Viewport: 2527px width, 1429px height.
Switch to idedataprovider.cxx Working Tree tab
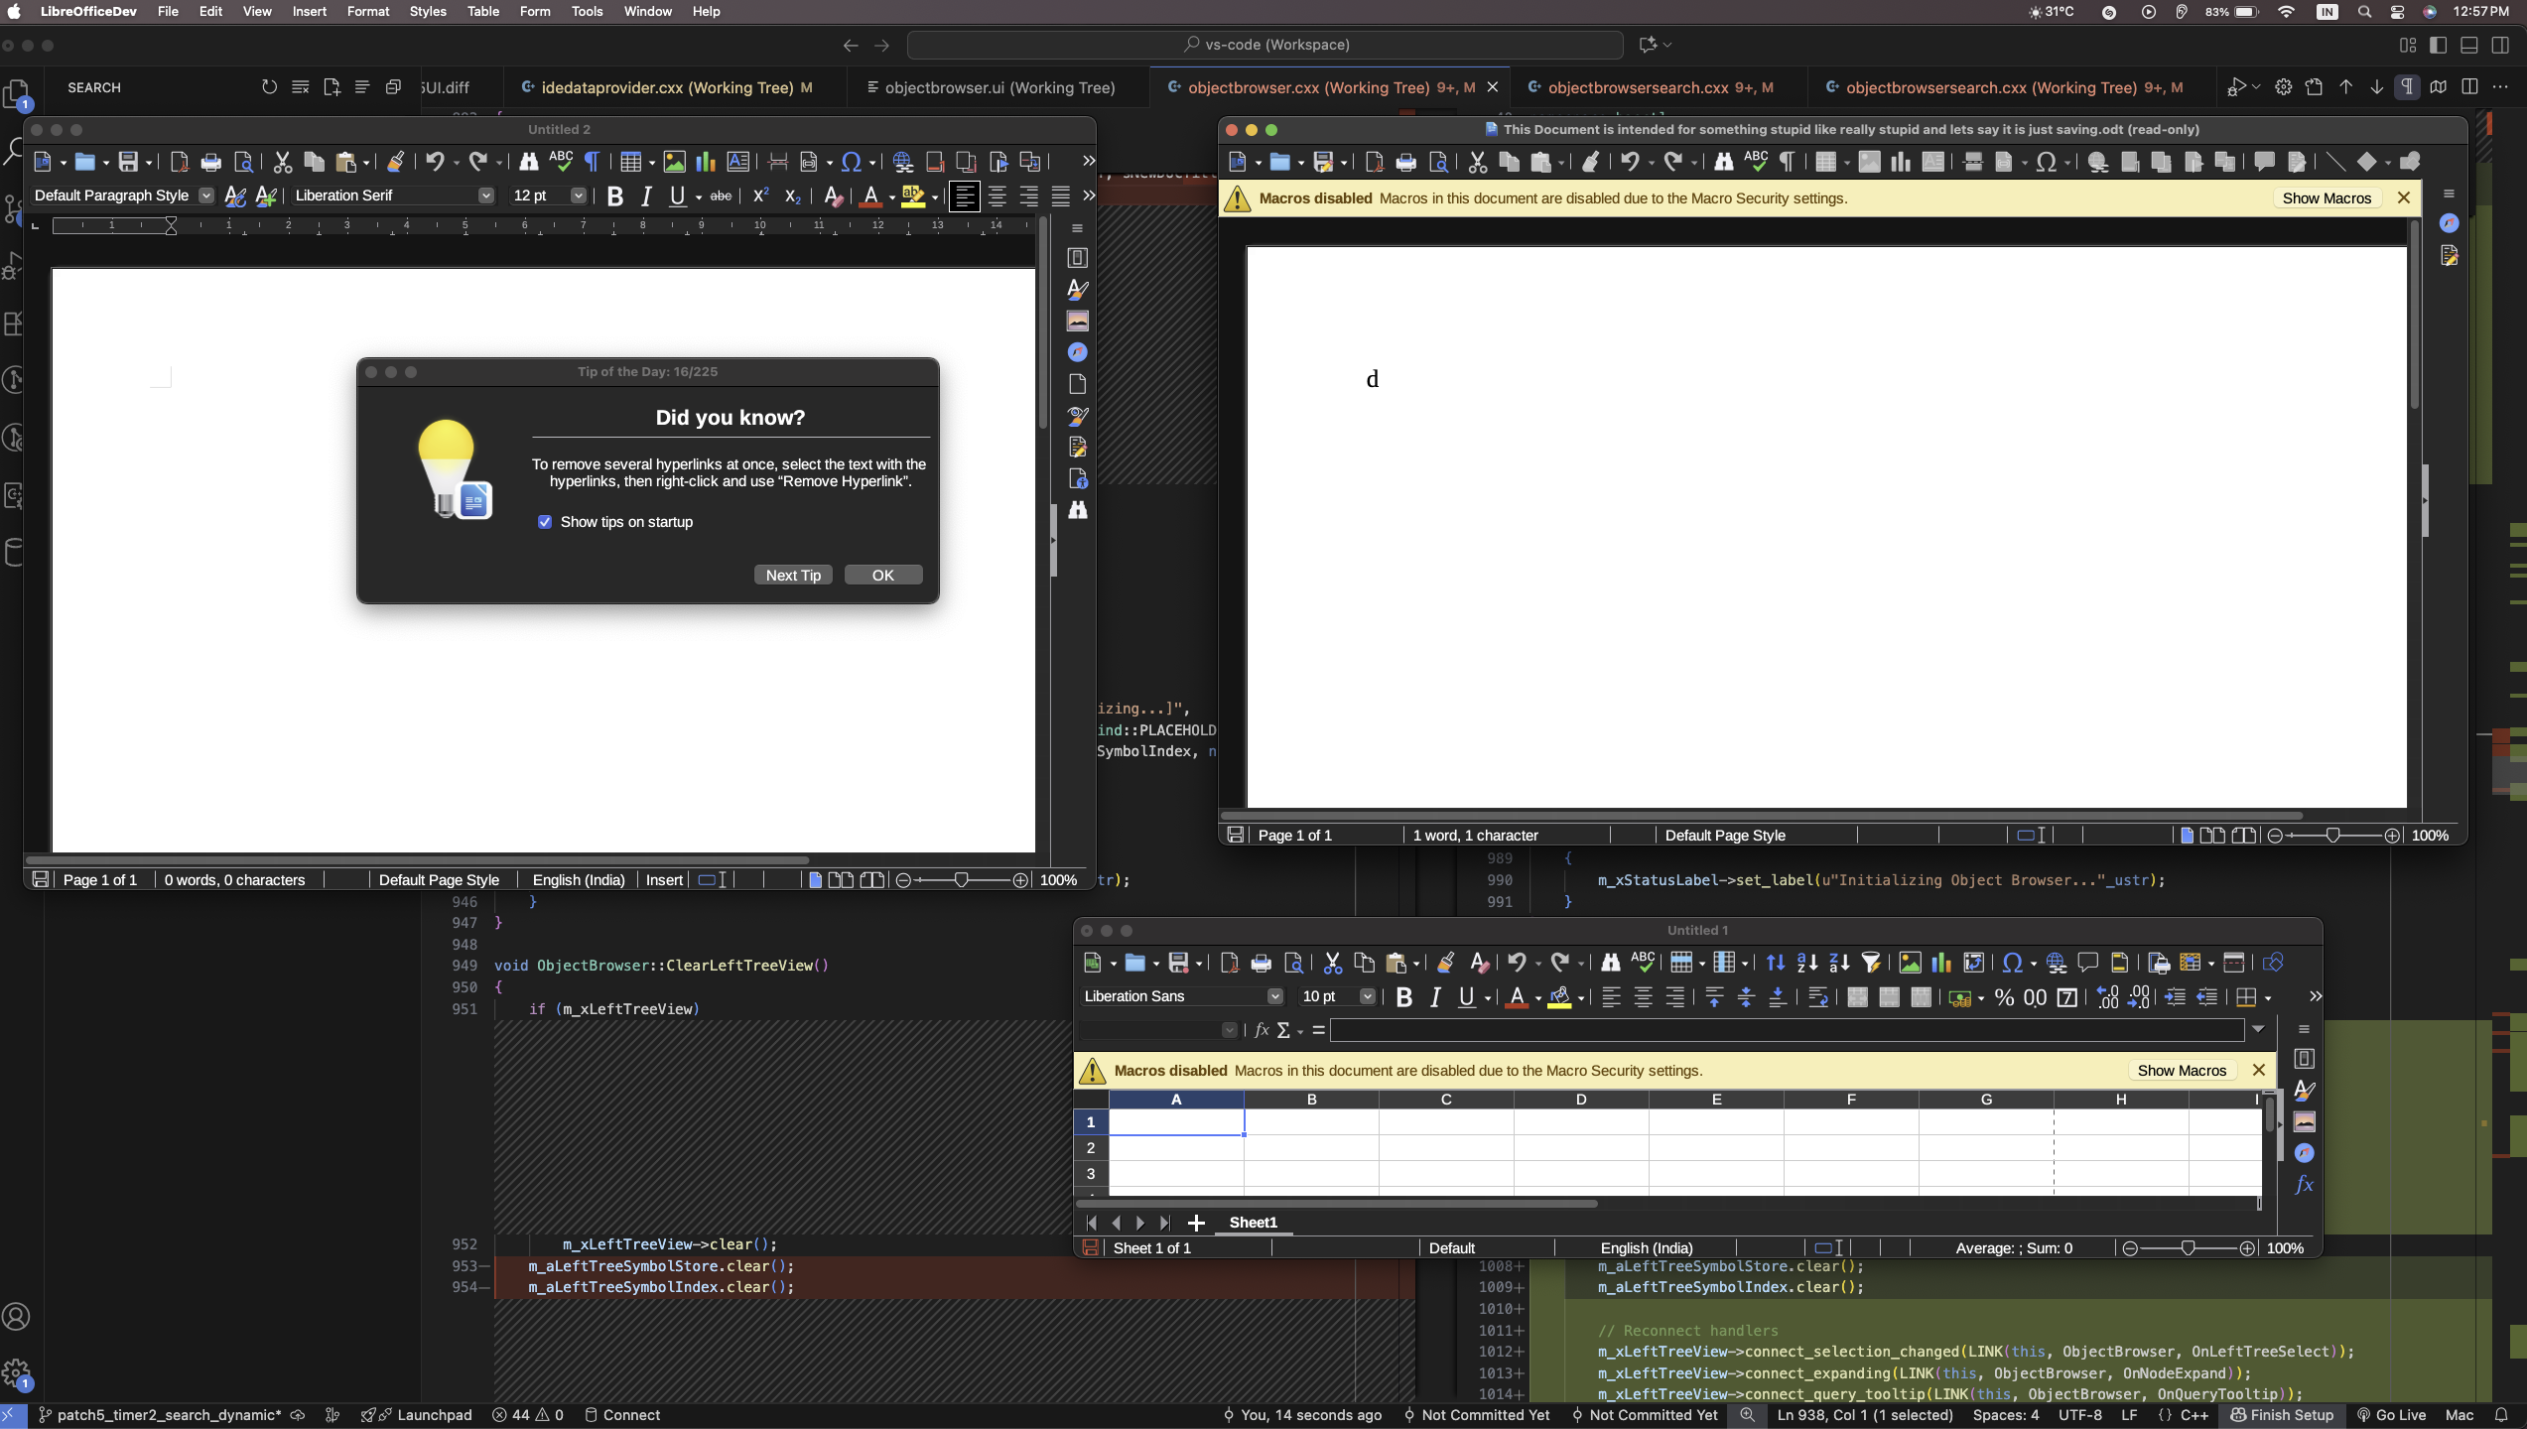point(667,87)
